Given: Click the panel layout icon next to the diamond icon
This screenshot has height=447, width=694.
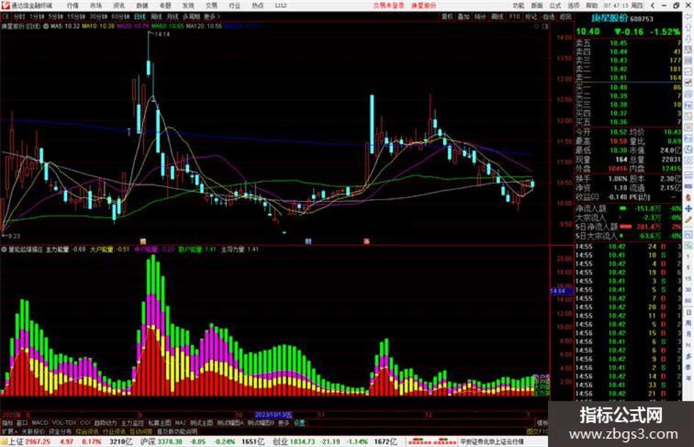Looking at the screenshot, I should point(545,26).
